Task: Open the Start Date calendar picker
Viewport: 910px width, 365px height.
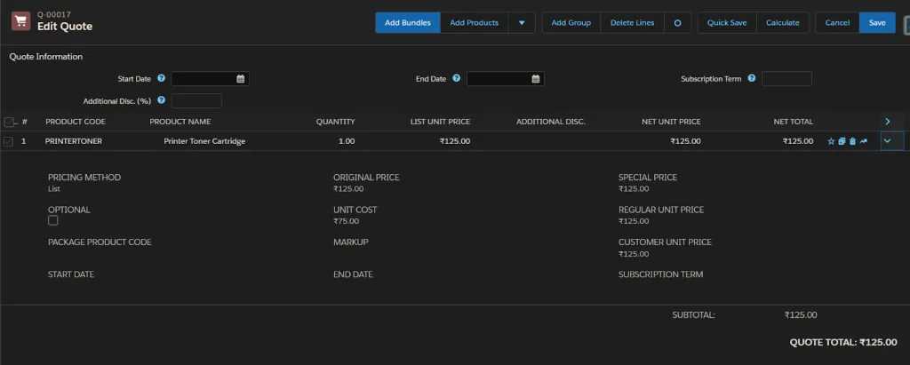Action: click(240, 79)
